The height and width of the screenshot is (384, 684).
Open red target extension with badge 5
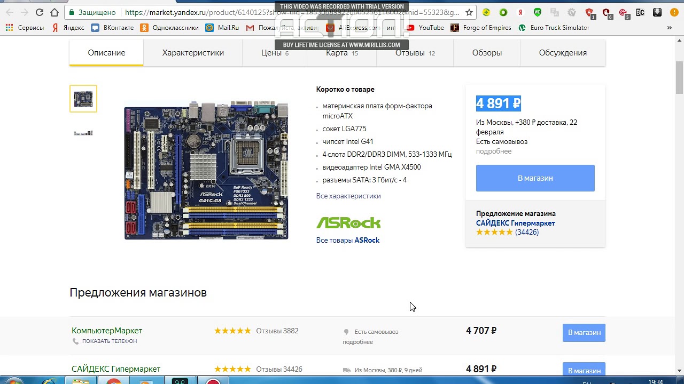coord(624,13)
